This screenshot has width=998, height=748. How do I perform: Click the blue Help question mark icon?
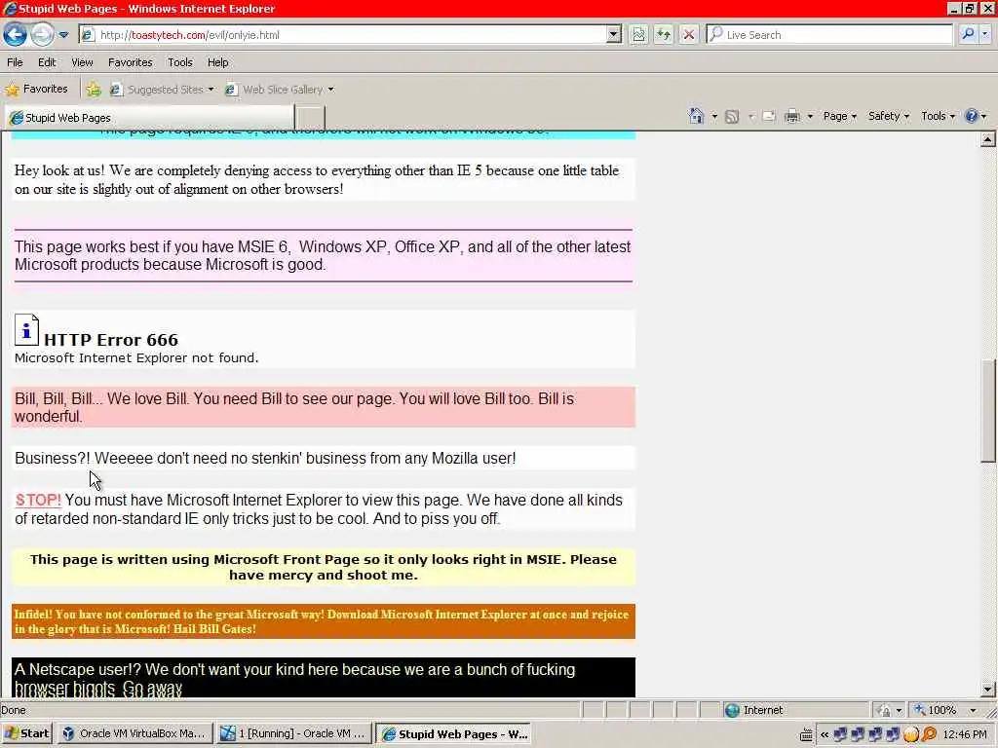point(972,116)
